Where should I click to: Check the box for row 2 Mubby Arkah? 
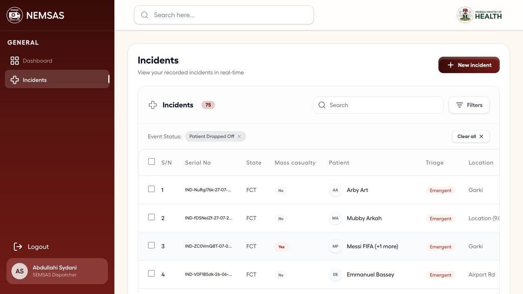pyautogui.click(x=152, y=217)
